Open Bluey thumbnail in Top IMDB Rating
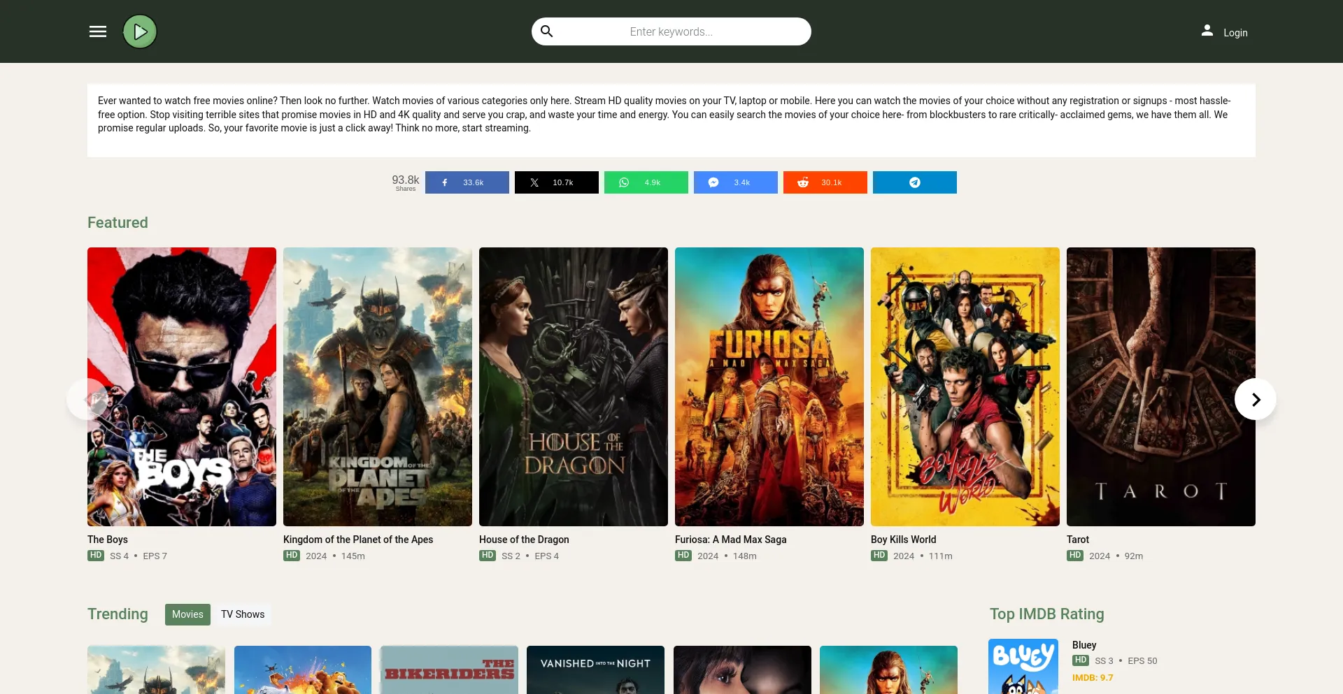 (x=1023, y=666)
